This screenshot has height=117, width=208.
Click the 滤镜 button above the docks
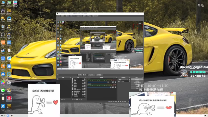84,75
